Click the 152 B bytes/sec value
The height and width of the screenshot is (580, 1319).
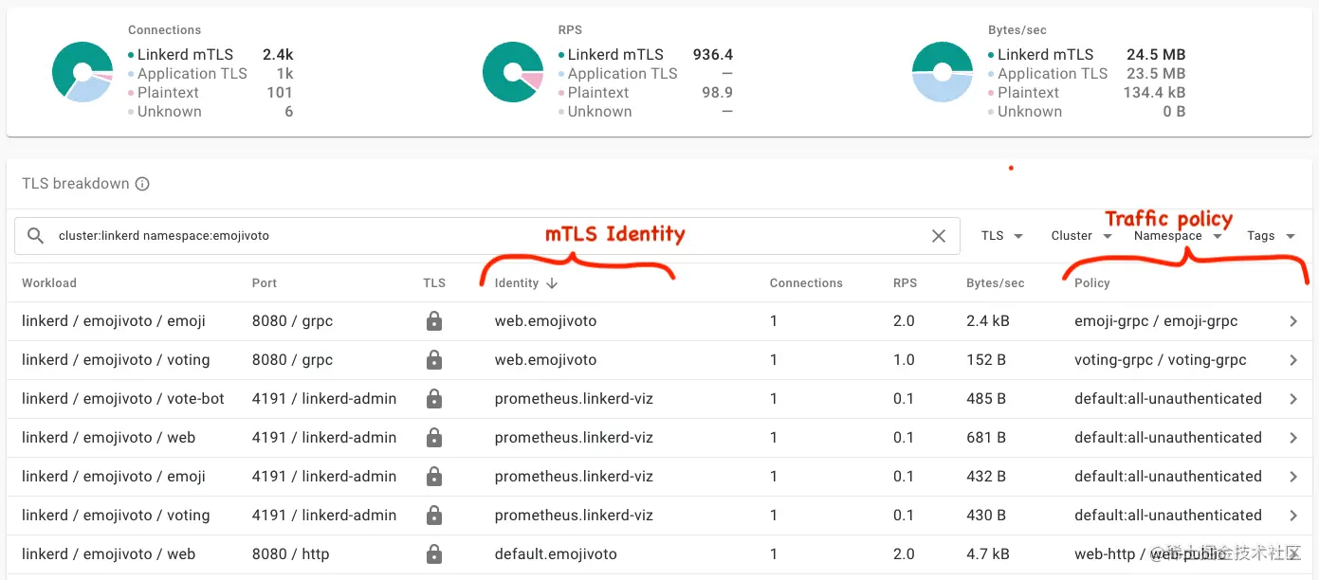click(986, 360)
